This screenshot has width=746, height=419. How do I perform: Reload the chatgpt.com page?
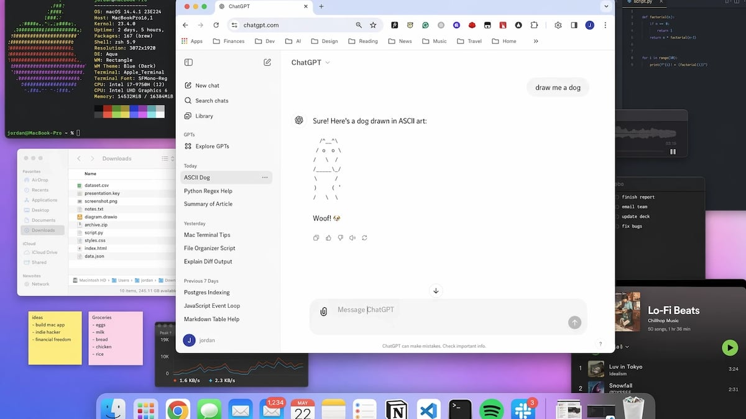click(216, 25)
